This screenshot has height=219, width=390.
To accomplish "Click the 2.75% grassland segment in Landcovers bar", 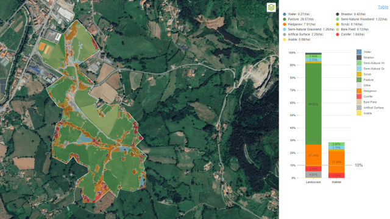I will point(313,60).
